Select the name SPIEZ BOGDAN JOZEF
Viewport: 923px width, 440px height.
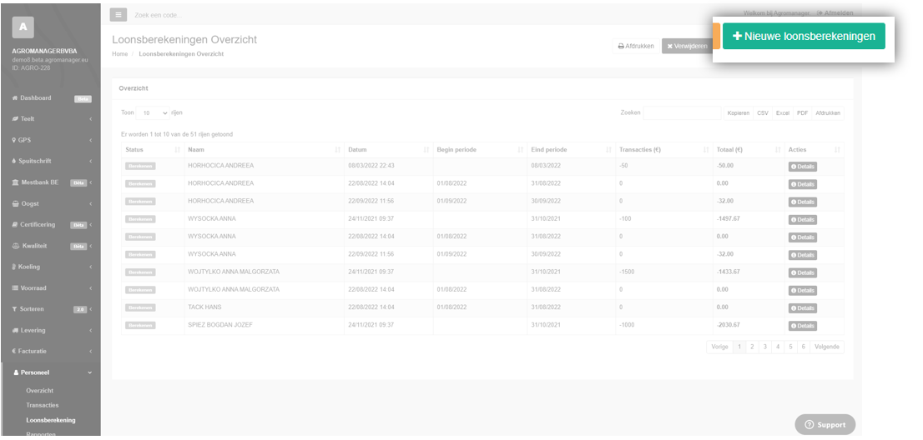(x=220, y=325)
